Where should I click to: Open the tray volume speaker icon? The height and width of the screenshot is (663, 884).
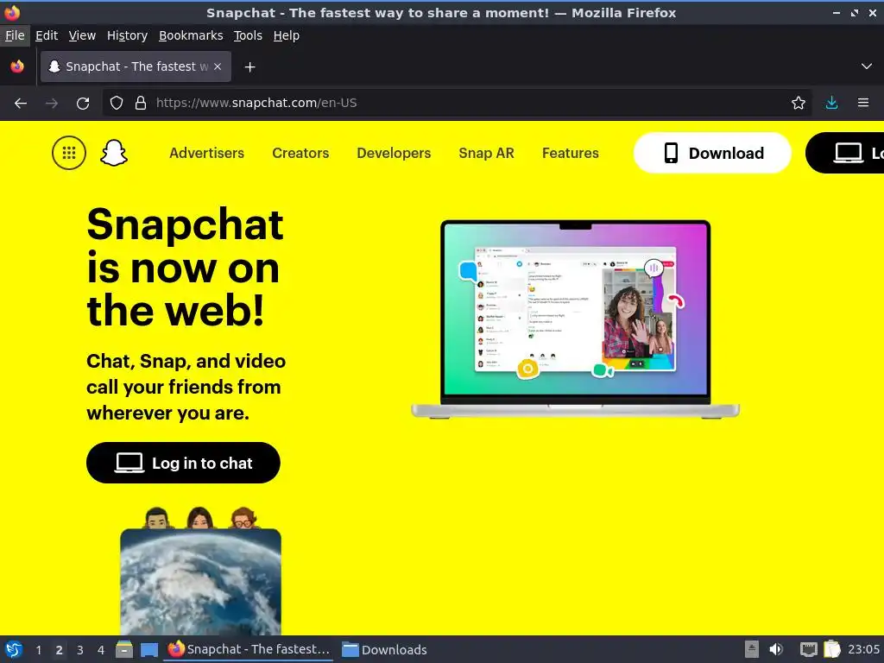coord(776,649)
